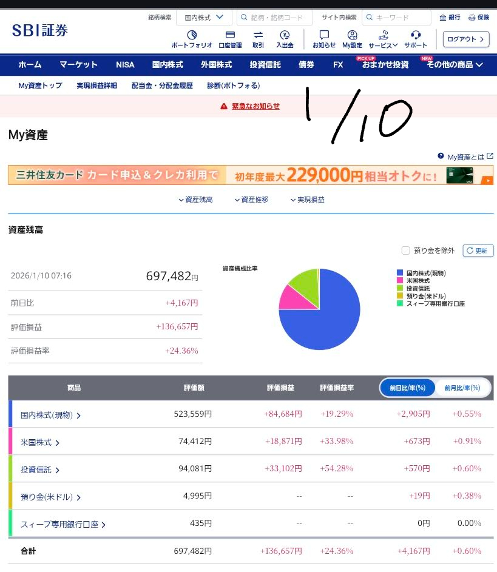Open the 取引 trade icon
The image size is (497, 572).
(x=258, y=36)
